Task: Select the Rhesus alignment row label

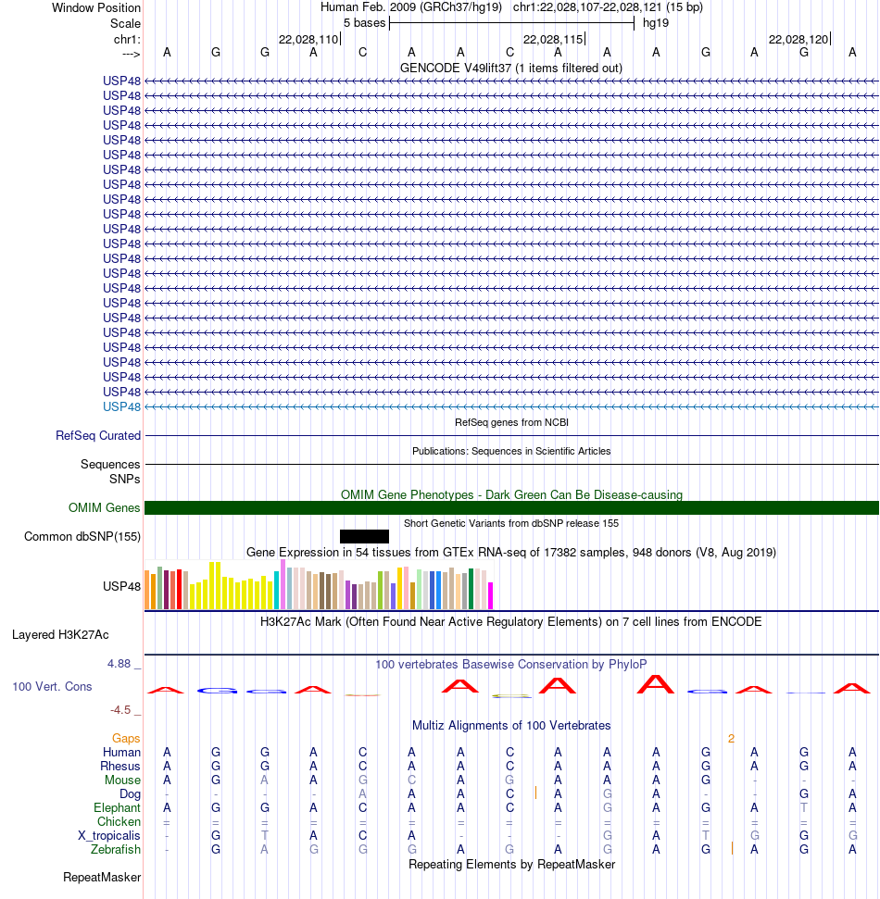Action: pos(119,766)
